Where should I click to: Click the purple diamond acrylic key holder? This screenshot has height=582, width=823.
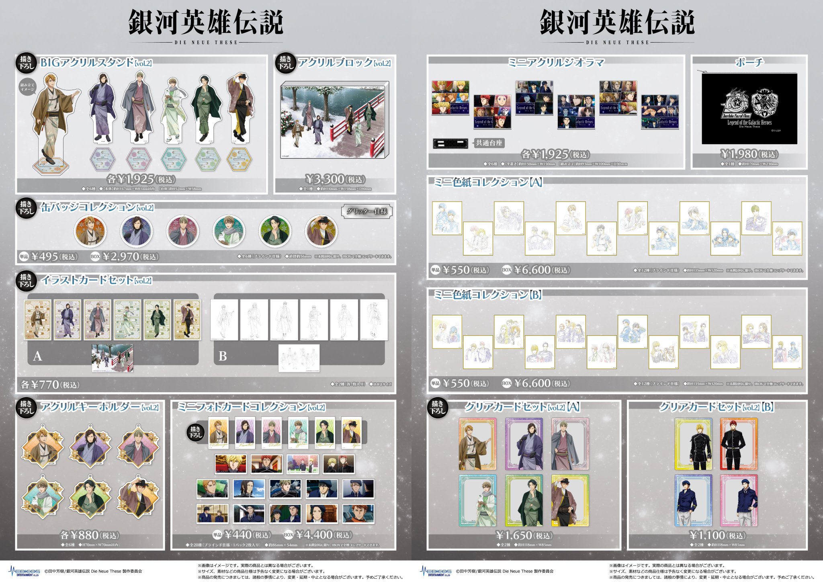[x=90, y=445]
